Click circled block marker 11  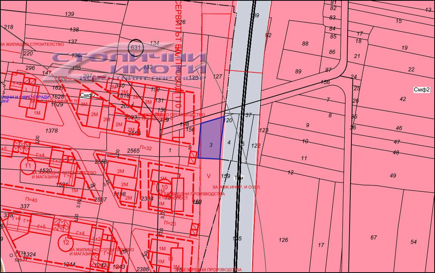(x=27, y=165)
